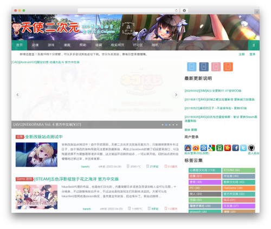
Task: Select the fourth carousel indicator dot
Action: [x=173, y=125]
